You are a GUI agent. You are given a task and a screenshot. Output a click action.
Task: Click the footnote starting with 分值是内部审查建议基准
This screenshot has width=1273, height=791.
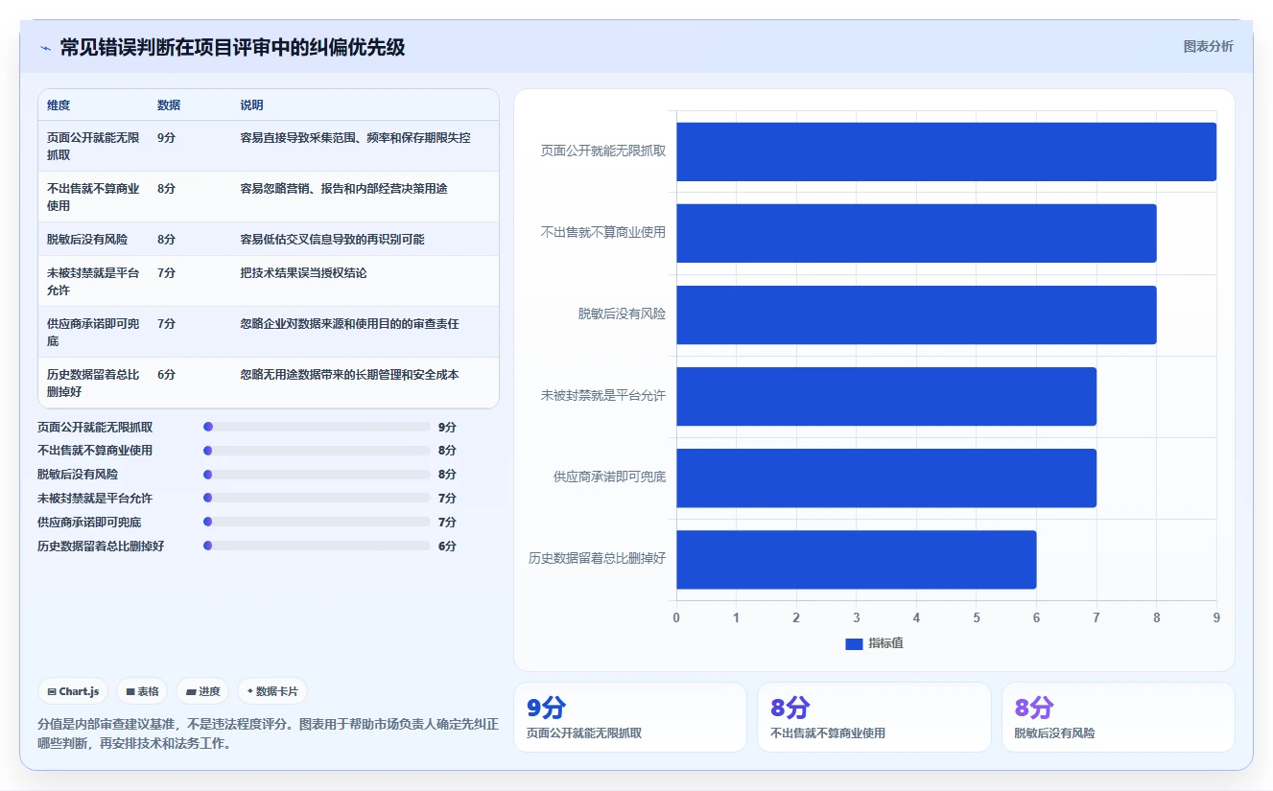click(x=268, y=734)
